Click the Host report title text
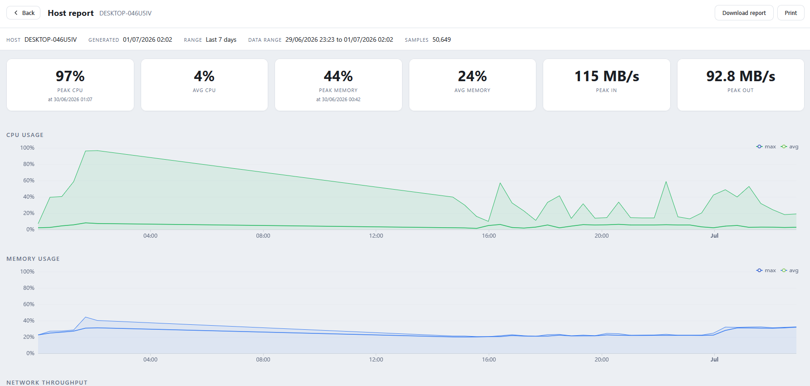This screenshot has width=810, height=386. click(x=71, y=13)
